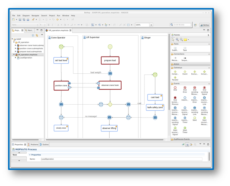Collapse the lift_operation folder in tree

[14, 42]
